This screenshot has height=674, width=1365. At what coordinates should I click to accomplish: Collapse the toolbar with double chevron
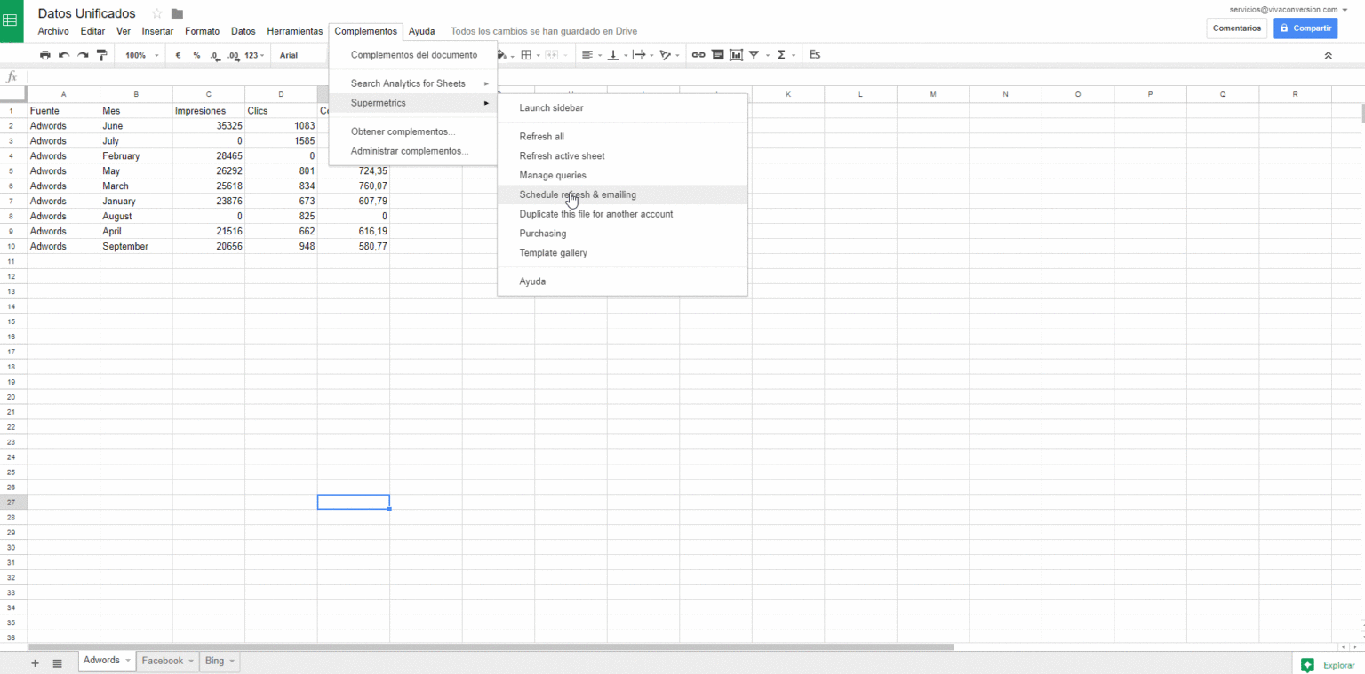coord(1328,55)
